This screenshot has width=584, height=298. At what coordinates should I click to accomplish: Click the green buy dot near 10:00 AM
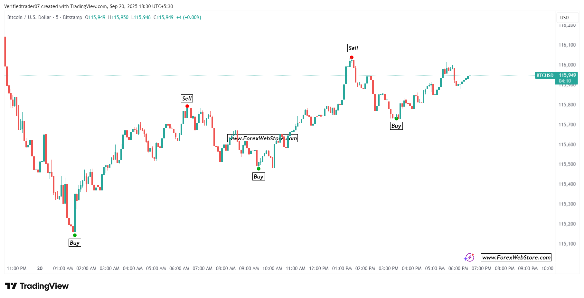259,169
